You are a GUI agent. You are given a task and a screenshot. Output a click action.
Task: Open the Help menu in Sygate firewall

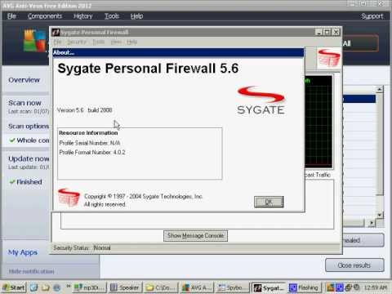tap(132, 42)
